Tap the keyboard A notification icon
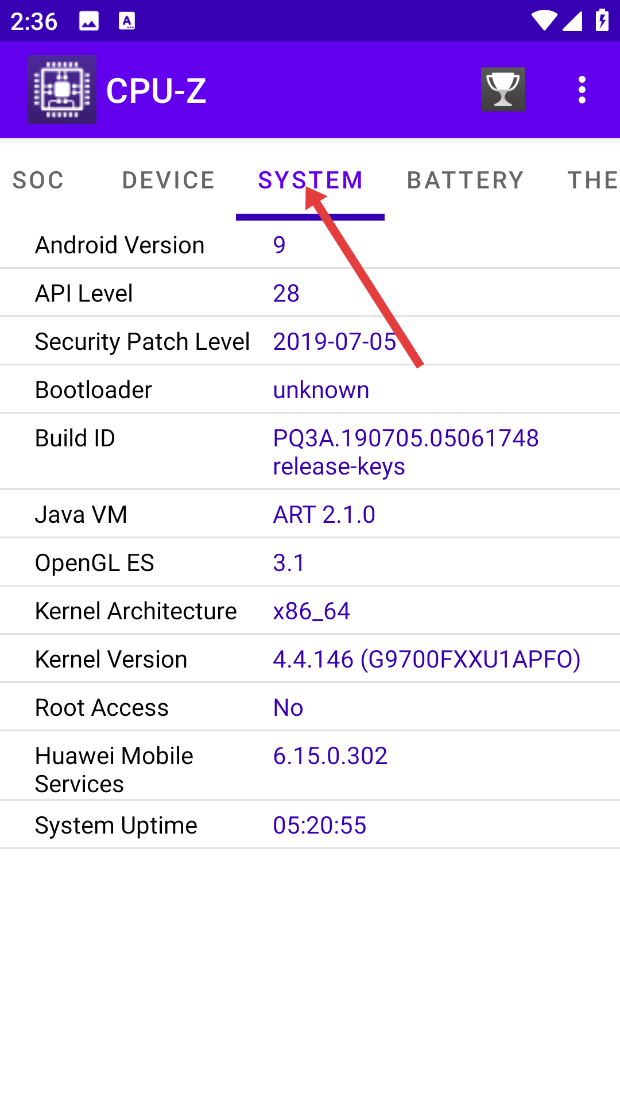620x1103 pixels. click(x=127, y=22)
